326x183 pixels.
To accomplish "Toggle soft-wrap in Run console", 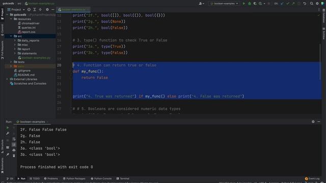I will pos(14,139).
